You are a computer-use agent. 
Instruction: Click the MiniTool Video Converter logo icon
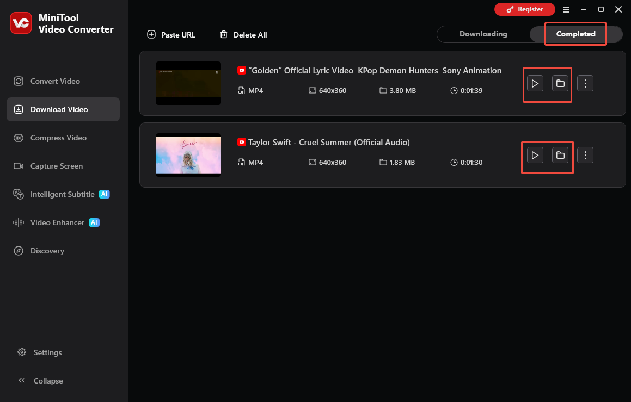click(21, 23)
